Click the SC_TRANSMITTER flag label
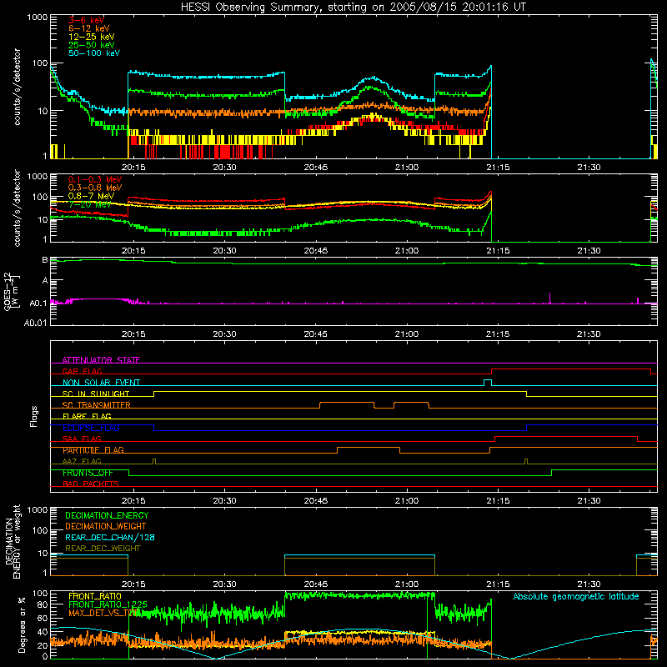Viewport: 667px width, 667px height. tap(97, 404)
